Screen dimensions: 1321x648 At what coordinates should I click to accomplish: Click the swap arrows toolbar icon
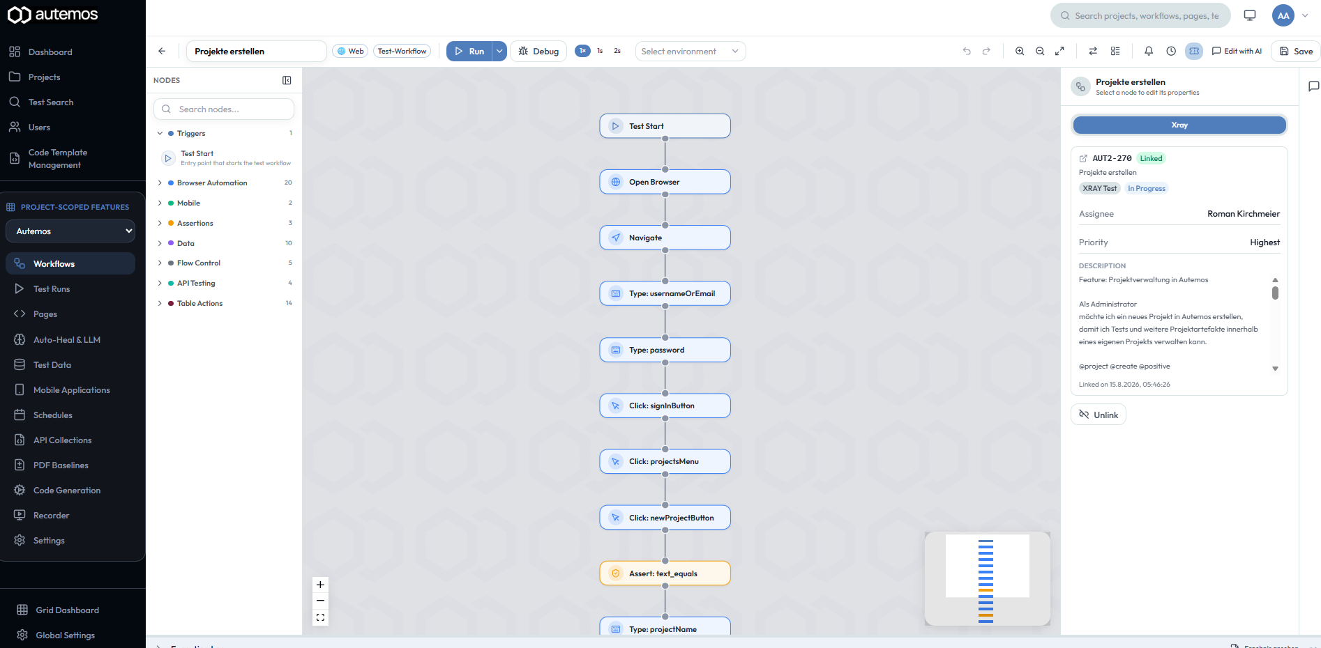tap(1093, 51)
